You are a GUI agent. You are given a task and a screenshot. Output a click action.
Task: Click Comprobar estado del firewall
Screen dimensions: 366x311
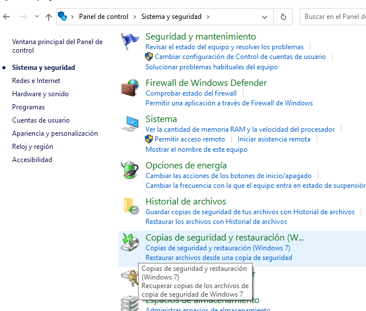tap(191, 93)
